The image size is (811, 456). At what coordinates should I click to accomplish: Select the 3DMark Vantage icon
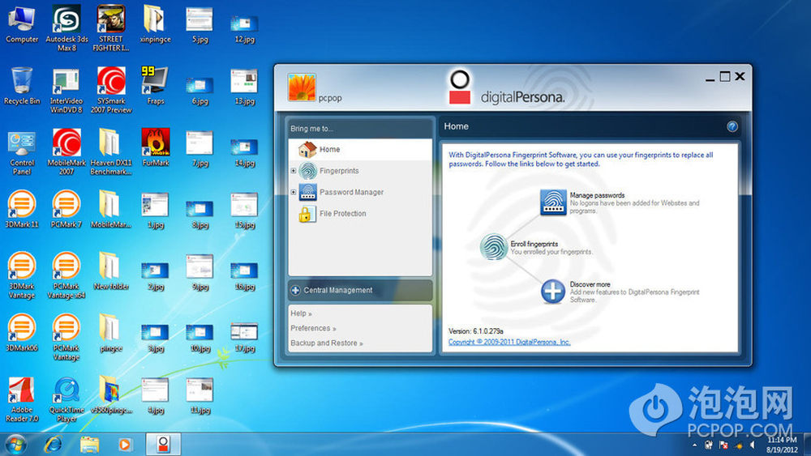click(22, 275)
